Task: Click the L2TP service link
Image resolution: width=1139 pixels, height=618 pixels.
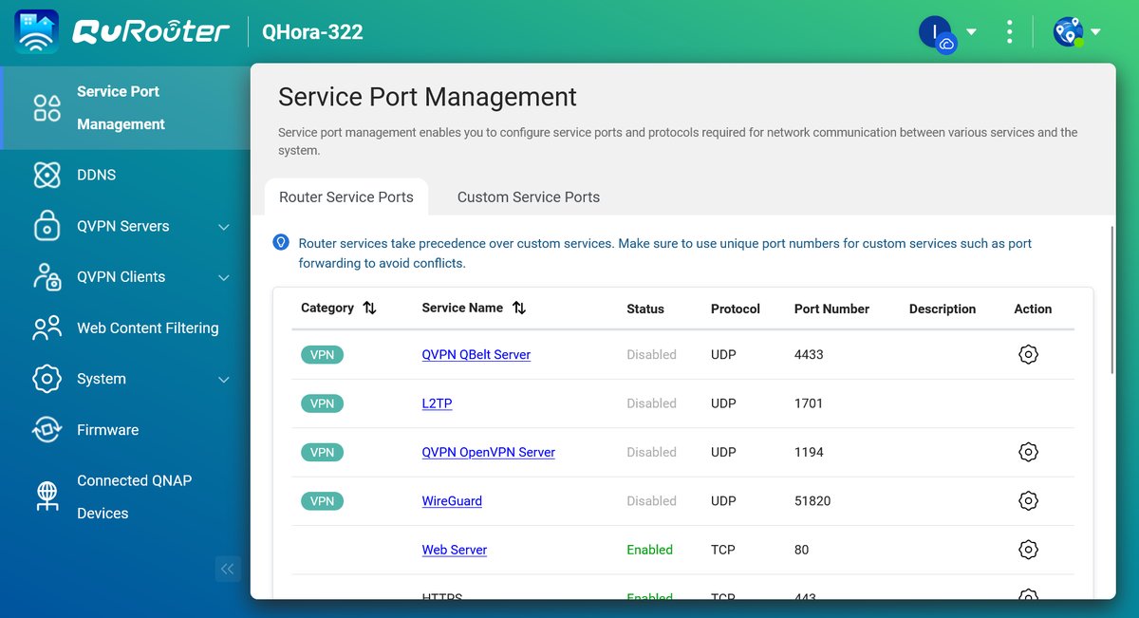Action: tap(437, 403)
